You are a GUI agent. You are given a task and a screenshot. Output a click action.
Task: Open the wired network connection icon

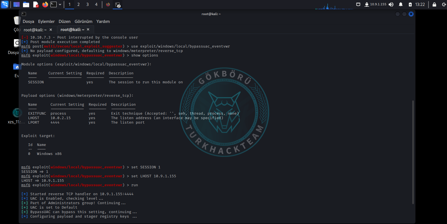coord(358,4)
